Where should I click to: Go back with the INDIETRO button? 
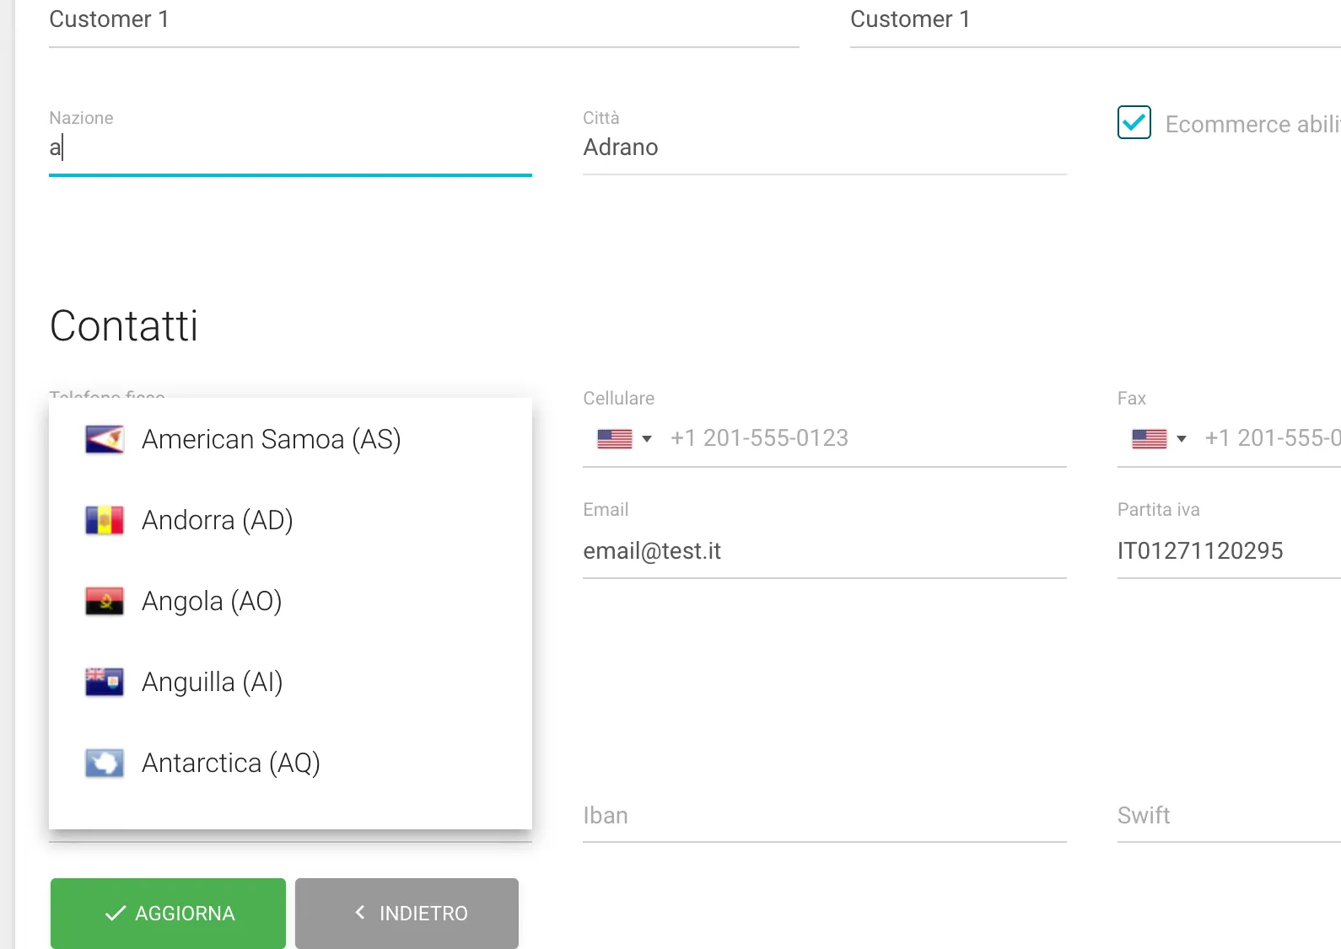pos(407,913)
